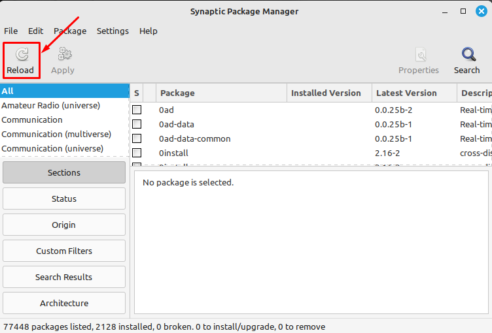Mark the 0ad-data package checkbox
The image size is (492, 333).
(x=137, y=124)
